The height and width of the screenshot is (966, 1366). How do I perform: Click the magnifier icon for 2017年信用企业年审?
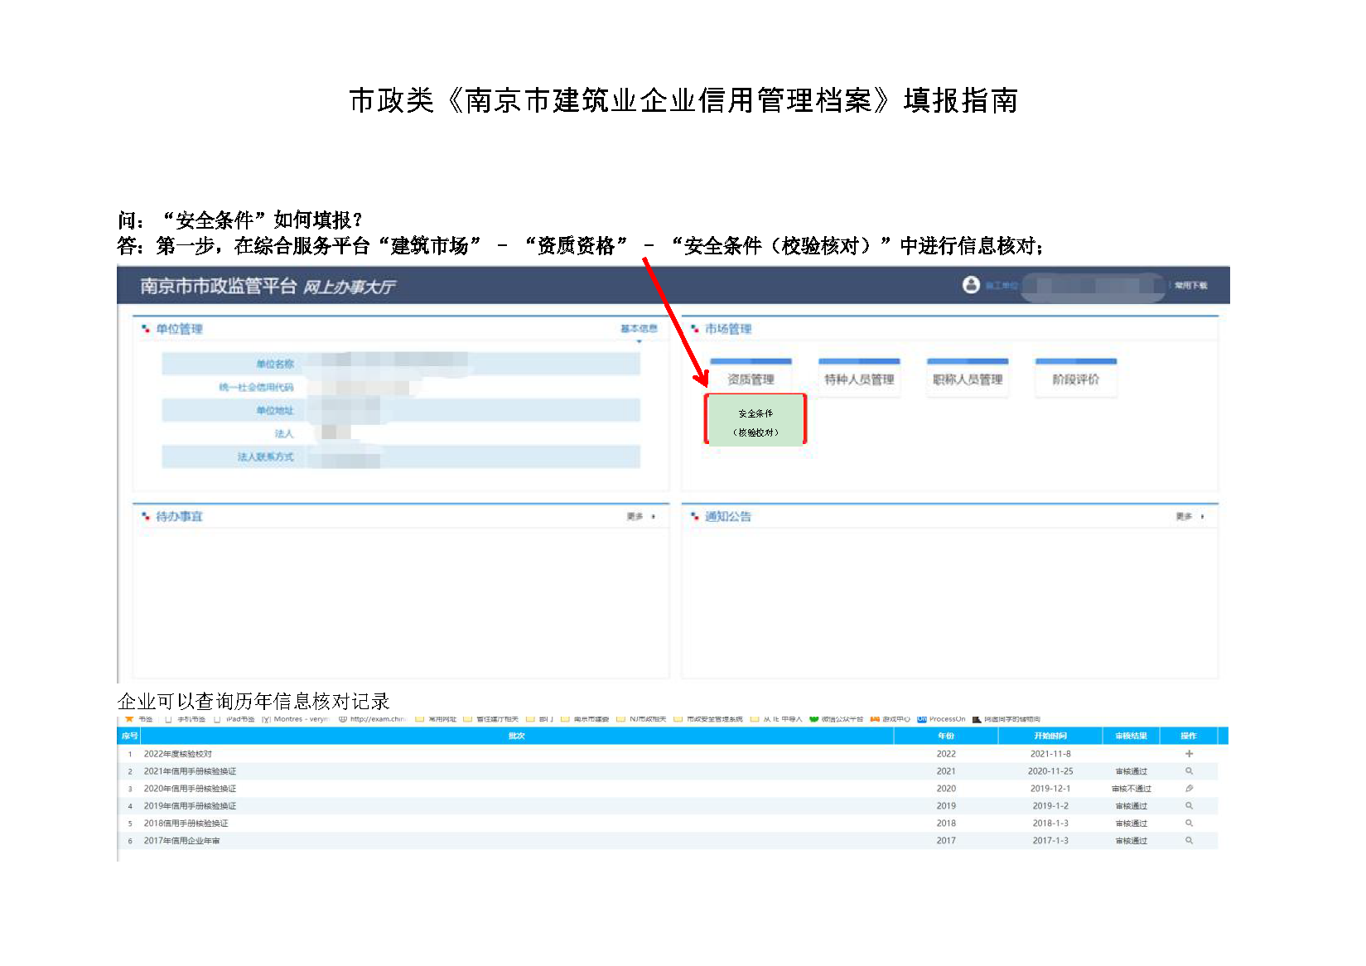click(1189, 841)
